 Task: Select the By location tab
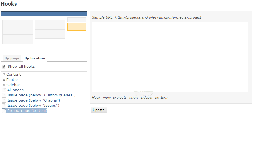(35, 58)
